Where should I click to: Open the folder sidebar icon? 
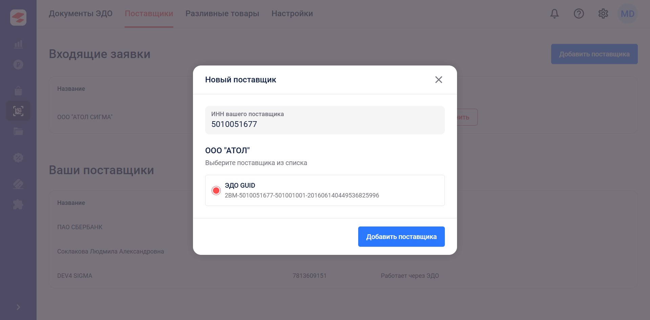click(18, 131)
